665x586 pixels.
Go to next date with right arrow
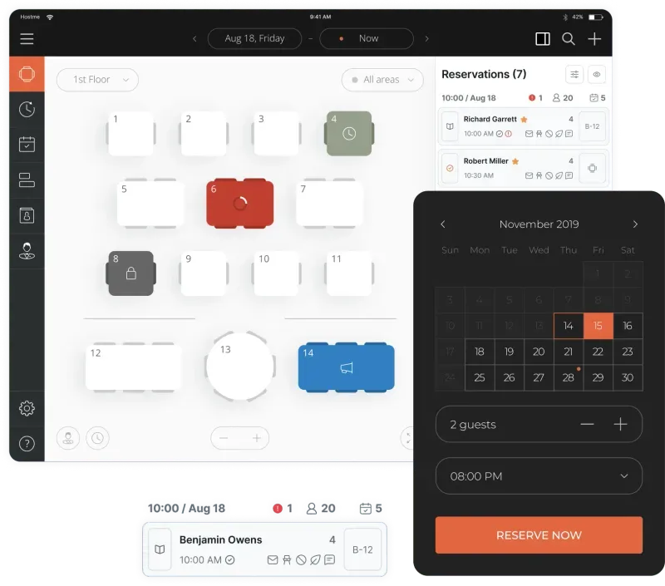pos(426,38)
